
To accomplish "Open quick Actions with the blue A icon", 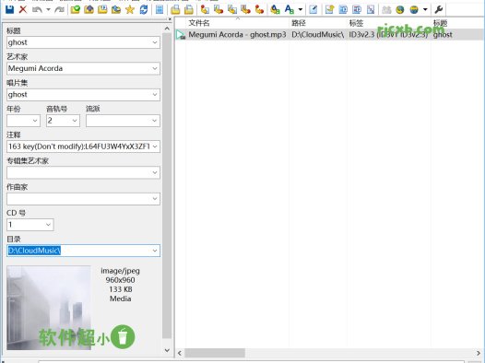I will [290, 9].
